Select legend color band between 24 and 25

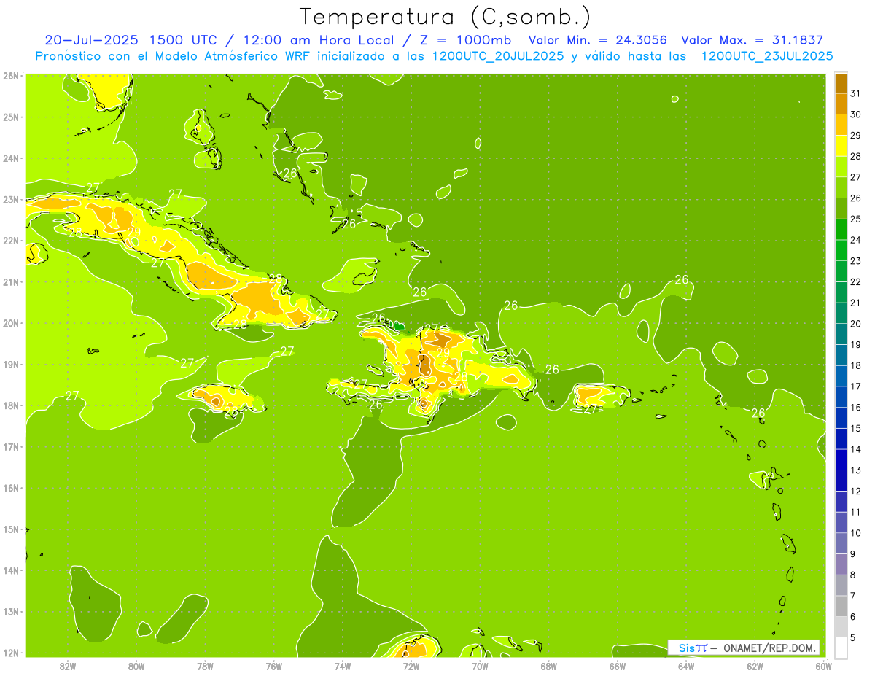(841, 229)
